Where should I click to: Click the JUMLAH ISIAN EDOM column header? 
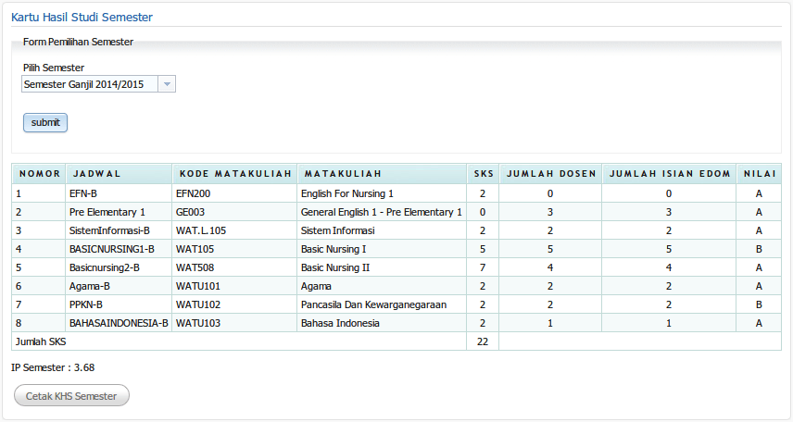tap(669, 174)
